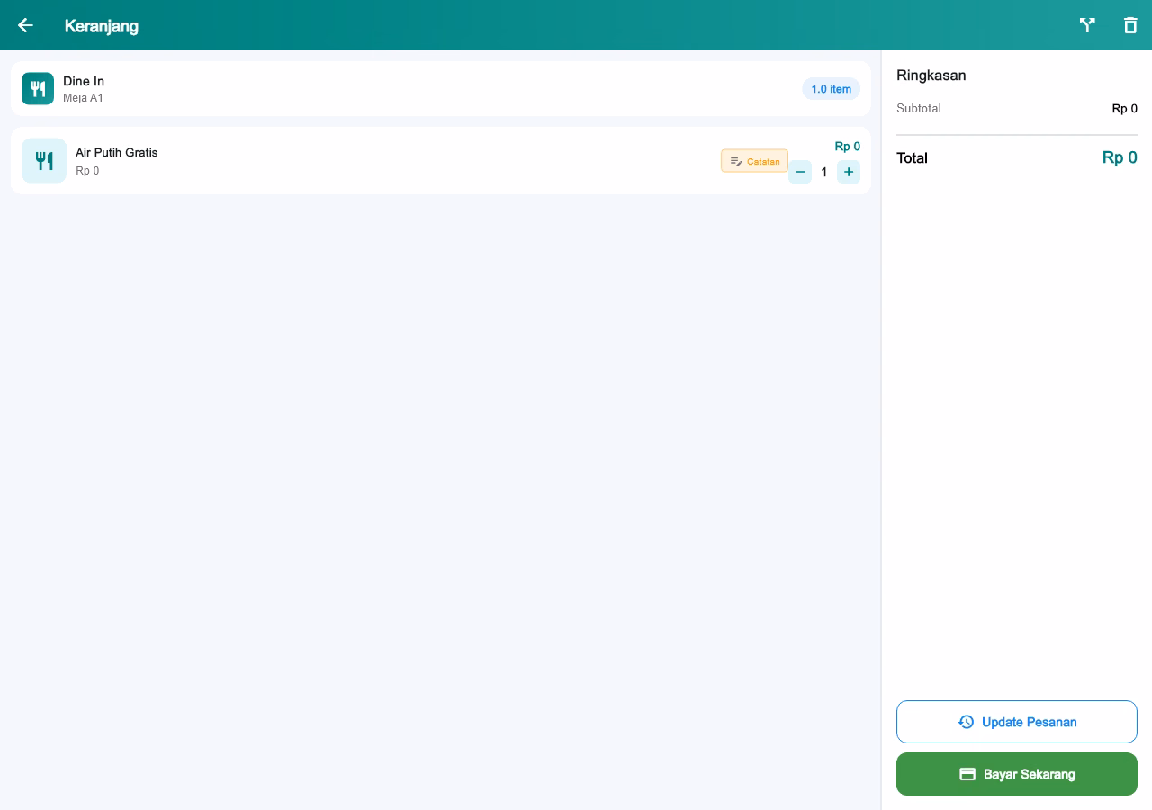Image resolution: width=1152 pixels, height=810 pixels.
Task: Click the Dine In utensils icon
Action: (38, 88)
